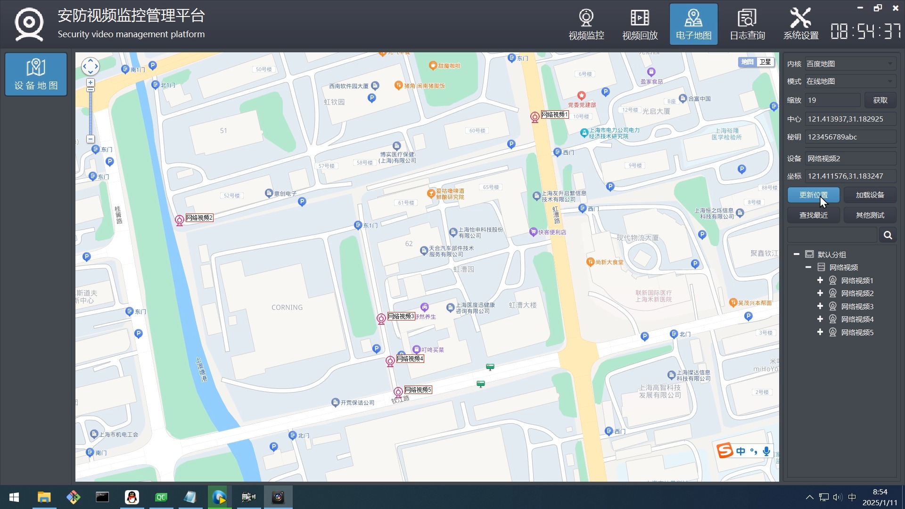905x509 pixels.
Task: Click the 中心 center coordinates field
Action: (x=850, y=119)
